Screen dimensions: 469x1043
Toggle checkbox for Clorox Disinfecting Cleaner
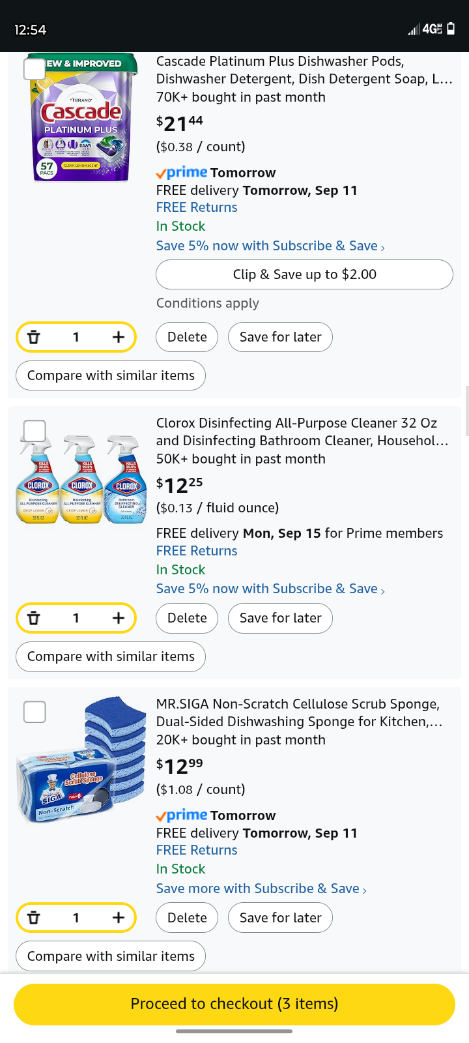[x=35, y=431]
